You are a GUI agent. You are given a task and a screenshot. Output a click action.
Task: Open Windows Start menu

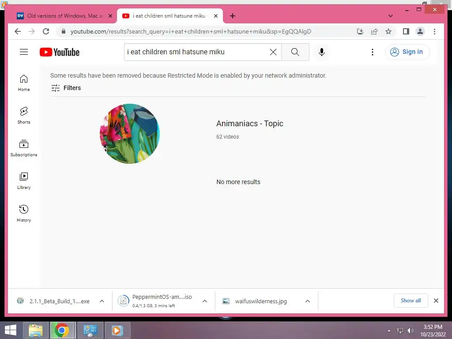click(x=11, y=330)
